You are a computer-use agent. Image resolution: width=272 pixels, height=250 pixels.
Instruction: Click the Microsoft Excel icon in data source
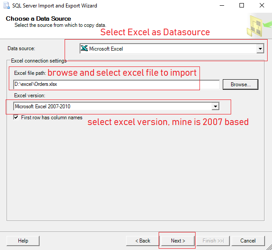click(84, 48)
